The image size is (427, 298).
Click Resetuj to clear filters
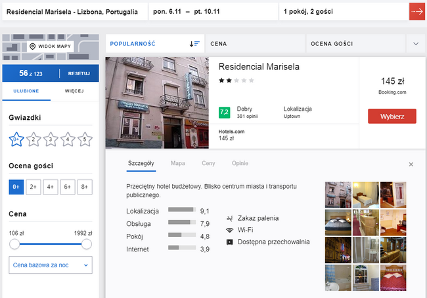(78, 73)
